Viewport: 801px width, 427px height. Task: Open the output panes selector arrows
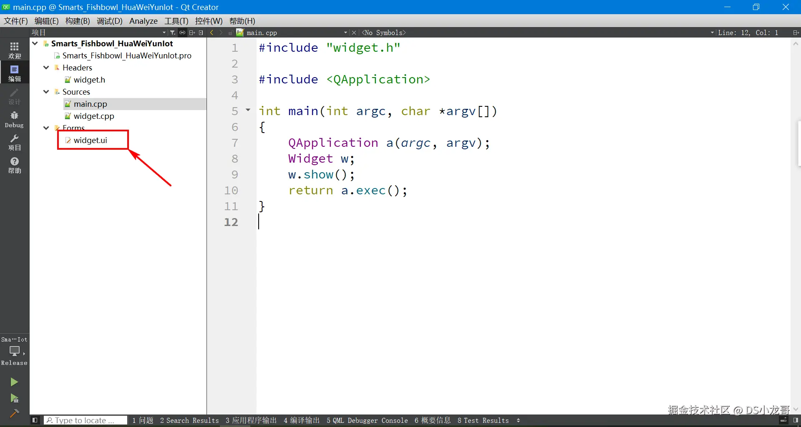[519, 420]
